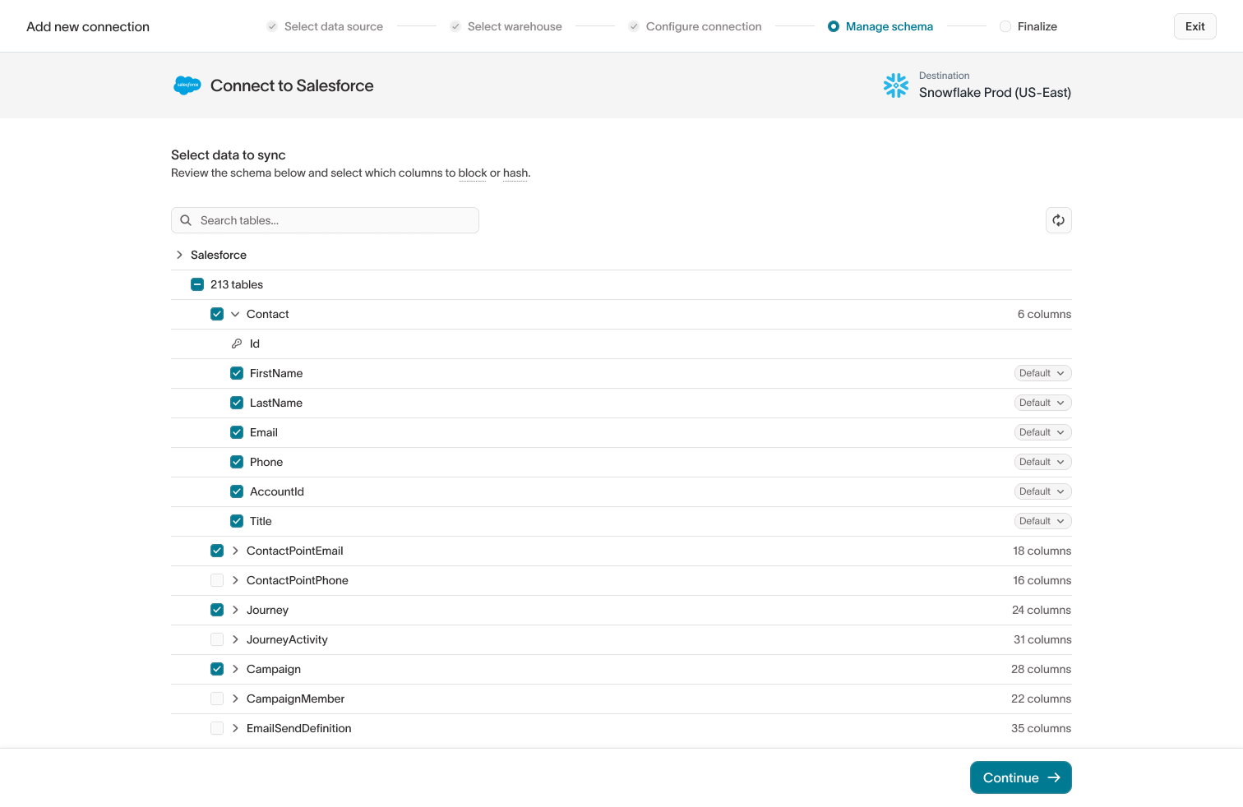This screenshot has width=1243, height=807.
Task: Go to the Manage schema step
Action: pos(889,26)
